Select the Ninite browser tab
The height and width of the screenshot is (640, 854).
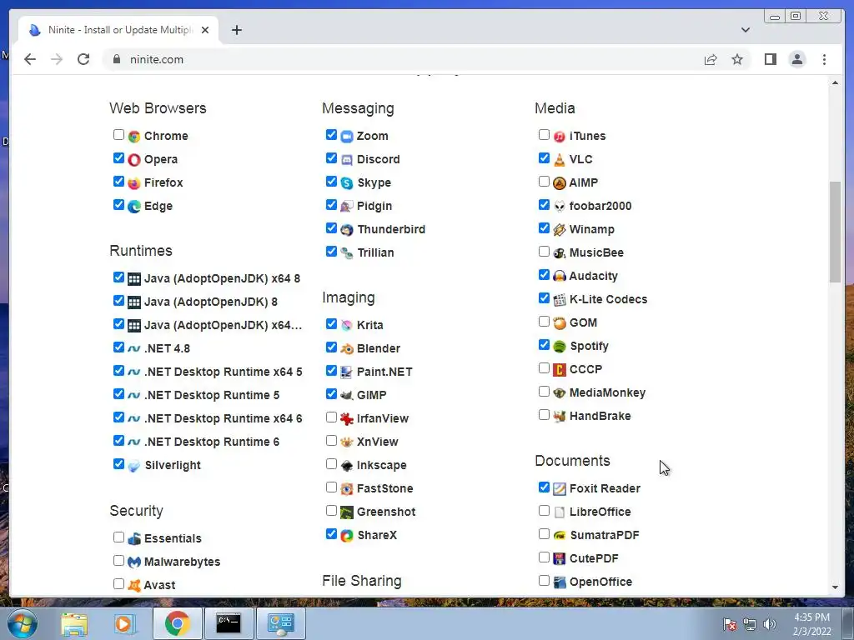point(118,30)
